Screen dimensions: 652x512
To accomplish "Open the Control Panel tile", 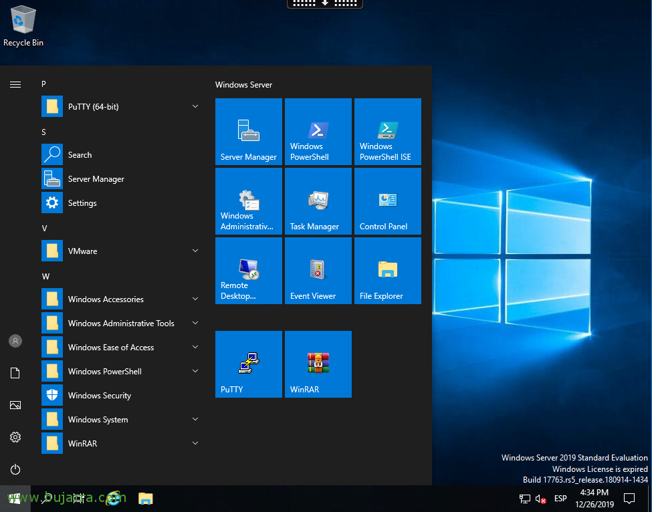I will pos(388,201).
